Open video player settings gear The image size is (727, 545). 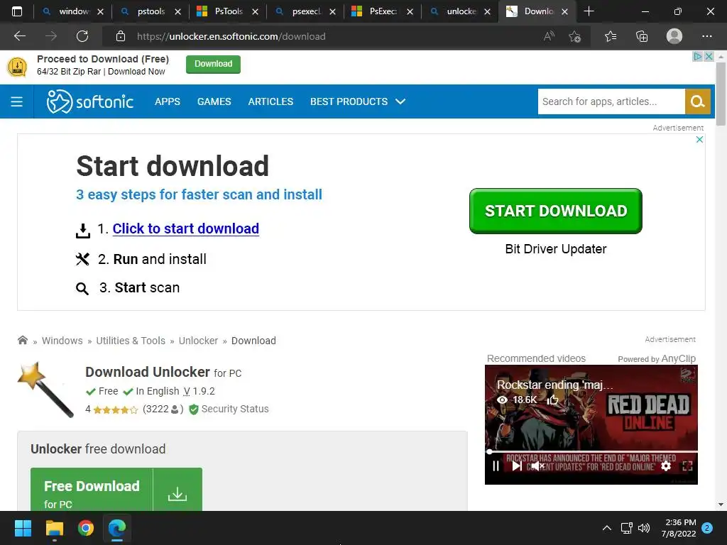[666, 466]
